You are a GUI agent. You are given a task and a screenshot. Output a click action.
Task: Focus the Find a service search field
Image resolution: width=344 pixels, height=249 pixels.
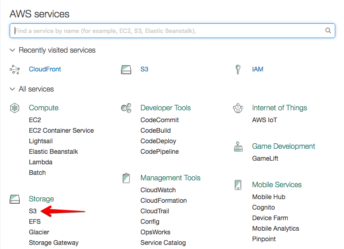click(x=172, y=31)
